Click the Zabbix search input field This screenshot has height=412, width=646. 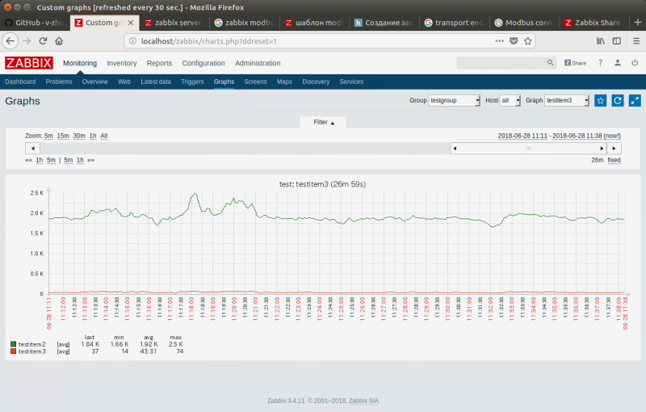(501, 62)
